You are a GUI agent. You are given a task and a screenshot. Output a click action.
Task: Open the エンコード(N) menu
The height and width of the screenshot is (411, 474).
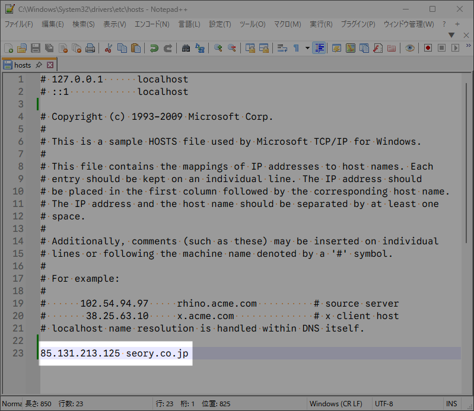(x=152, y=24)
